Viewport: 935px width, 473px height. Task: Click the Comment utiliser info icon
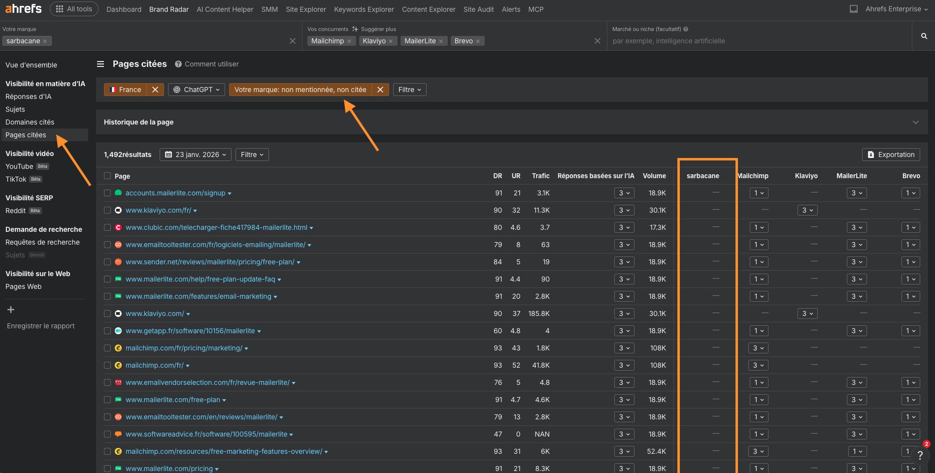[x=178, y=64]
